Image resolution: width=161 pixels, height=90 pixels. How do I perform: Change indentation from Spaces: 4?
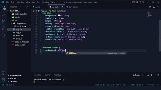tap(110, 85)
